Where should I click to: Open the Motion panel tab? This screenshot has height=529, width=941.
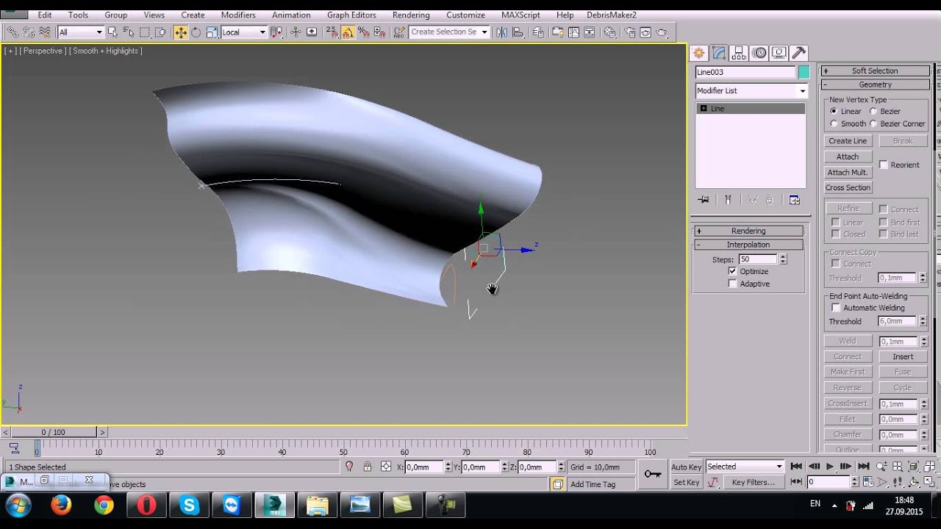(x=759, y=53)
